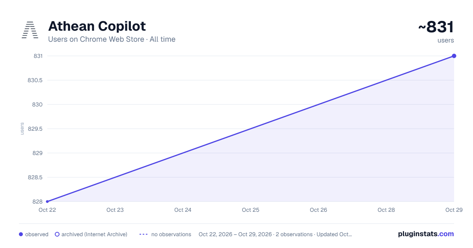Click the 'Oct 22, 2026 – Oct 29, 2026' date range text
473x248 pixels.
coord(235,234)
